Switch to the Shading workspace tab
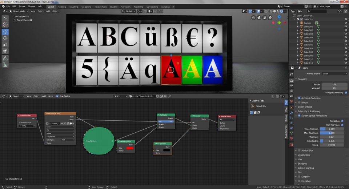The height and width of the screenshot is (189, 349). click(x=114, y=7)
